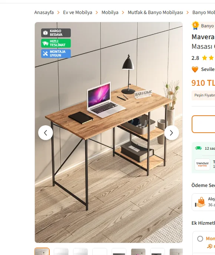Open Mutfak & Banyo Mobilyası breadcrumb
Image resolution: width=215 pixels, height=255 pixels.
[x=155, y=12]
